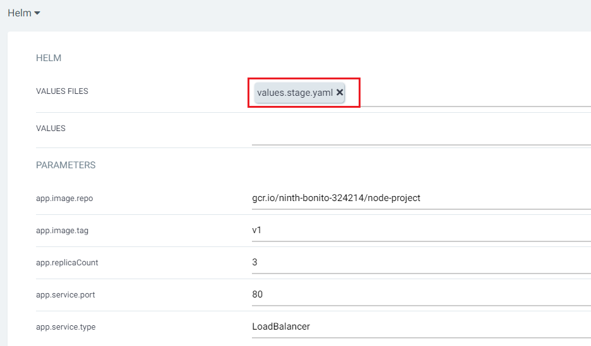Edit the app.service.type LoadBalancer field
This screenshot has height=346, width=591.
[x=421, y=326]
